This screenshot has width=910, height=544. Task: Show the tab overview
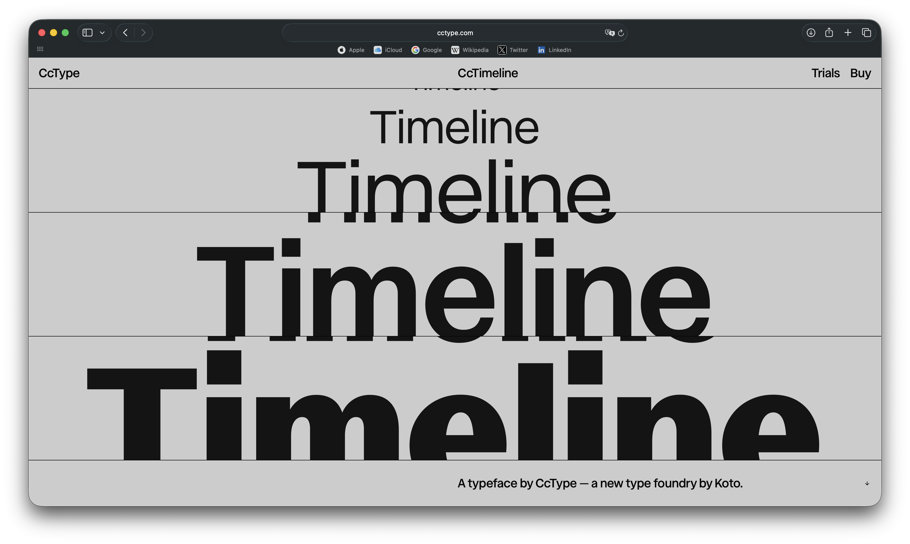[866, 33]
